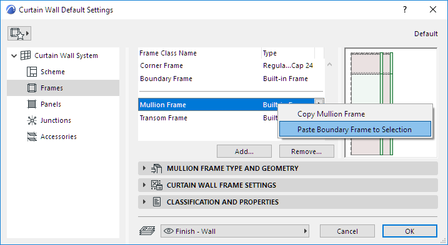Viewport: 448px width, 245px height.
Task: Click the Cancel button
Action: [x=347, y=231]
